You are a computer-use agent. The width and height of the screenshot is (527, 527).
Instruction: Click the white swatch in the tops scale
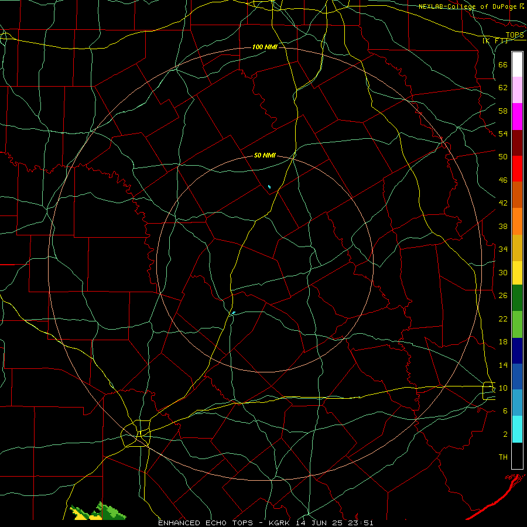pos(517,64)
